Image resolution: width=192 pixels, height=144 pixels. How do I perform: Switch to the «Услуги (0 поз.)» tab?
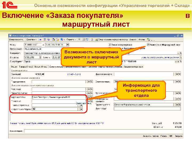tap(41, 67)
